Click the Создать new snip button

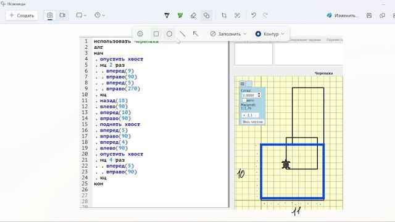tap(22, 15)
